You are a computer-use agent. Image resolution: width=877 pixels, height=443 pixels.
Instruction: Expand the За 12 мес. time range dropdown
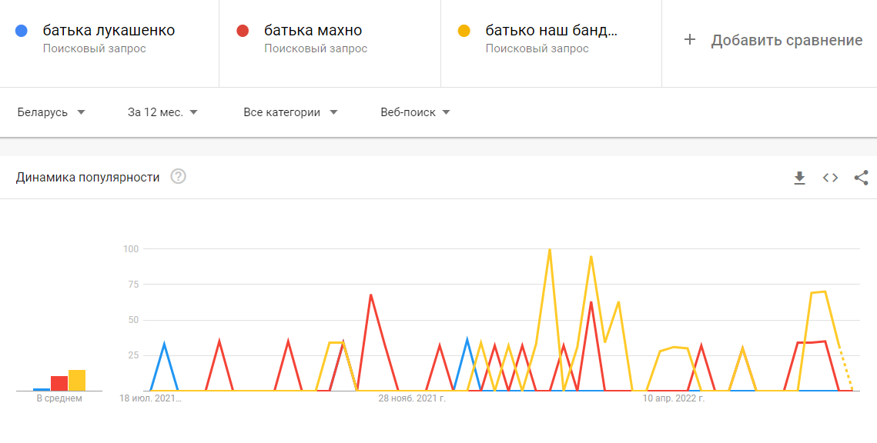tap(162, 112)
